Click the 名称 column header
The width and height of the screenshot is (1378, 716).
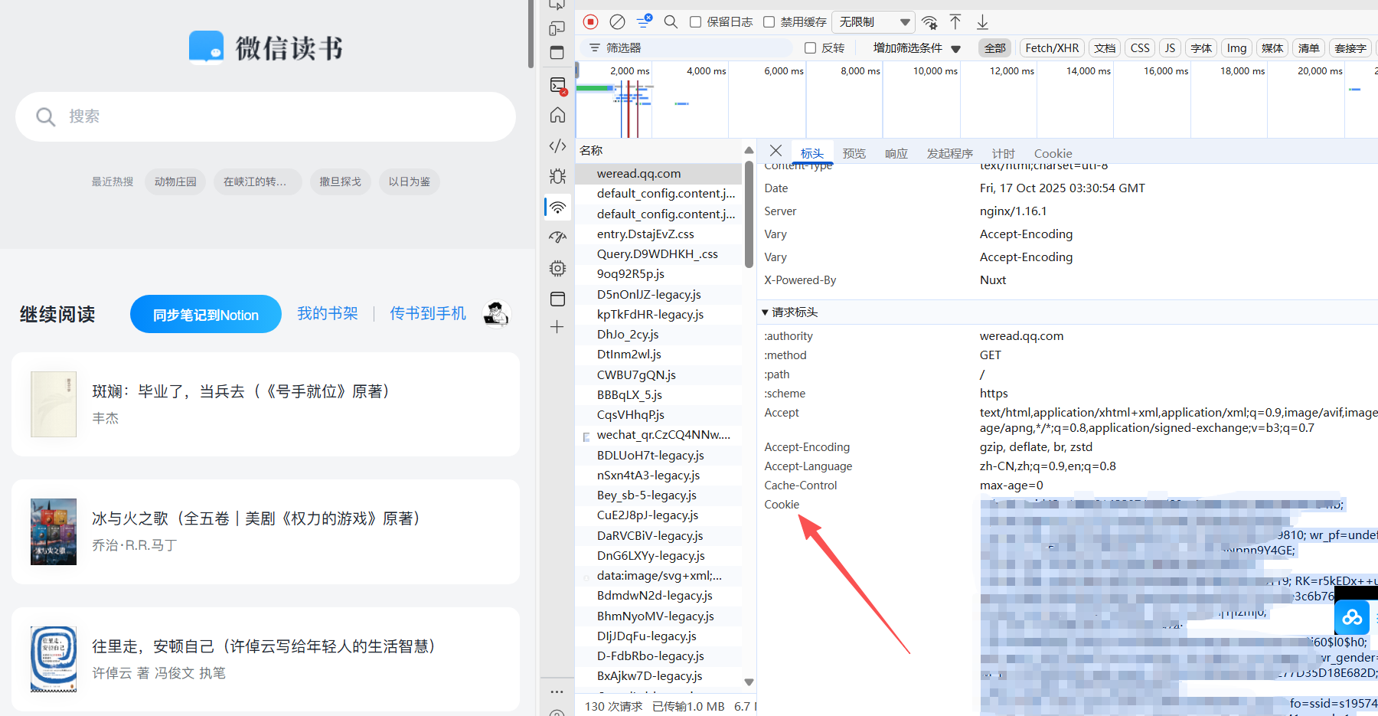pyautogui.click(x=591, y=150)
